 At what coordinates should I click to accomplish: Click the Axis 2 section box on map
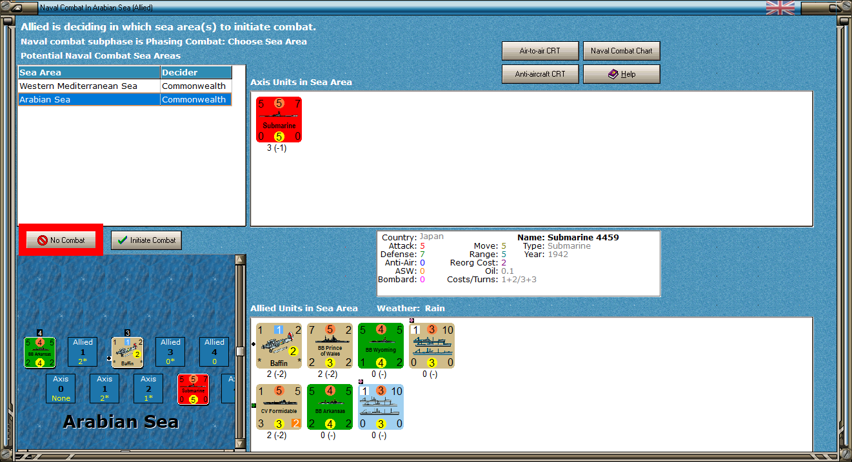pos(148,389)
